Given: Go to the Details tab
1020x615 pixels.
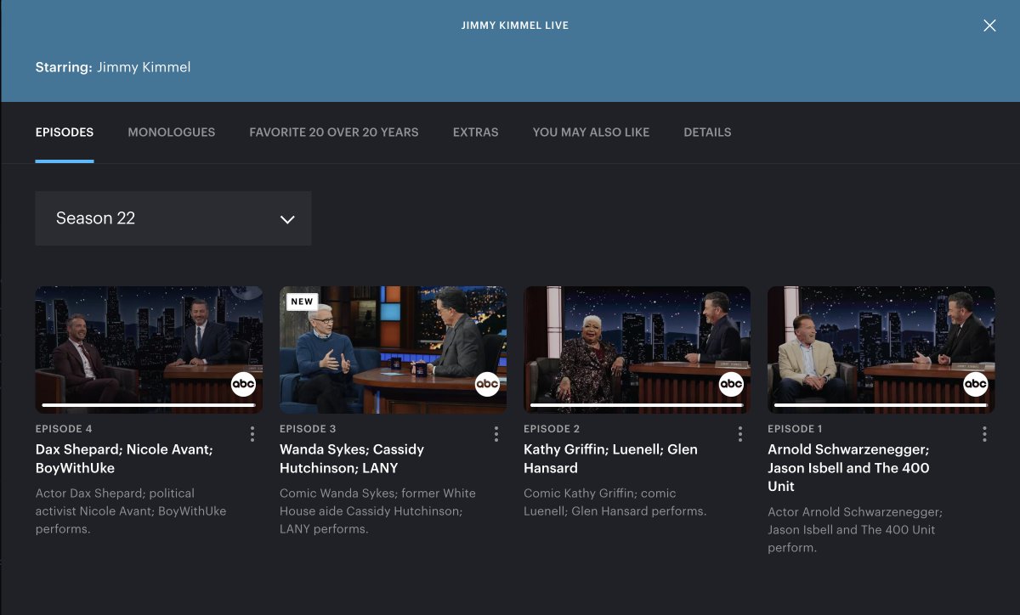Looking at the screenshot, I should tap(707, 133).
